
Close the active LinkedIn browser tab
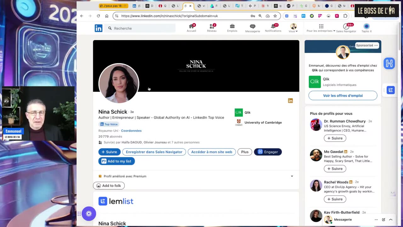point(190,6)
